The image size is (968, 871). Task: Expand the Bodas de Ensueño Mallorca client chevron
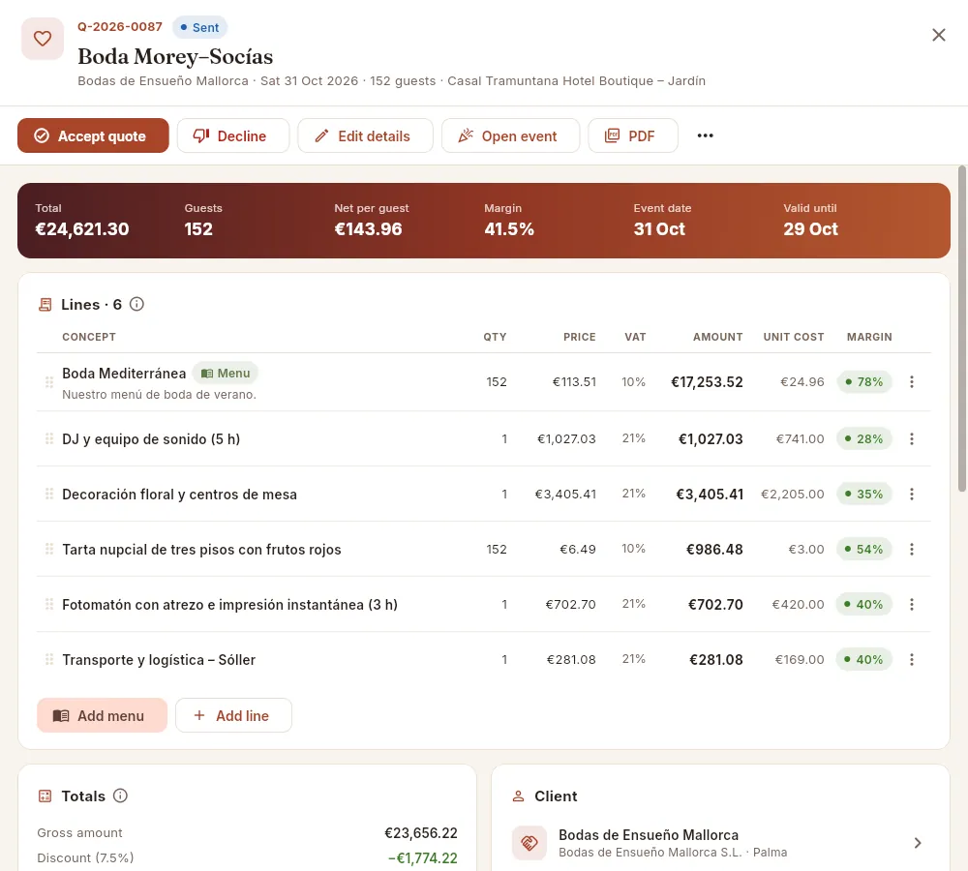point(918,843)
